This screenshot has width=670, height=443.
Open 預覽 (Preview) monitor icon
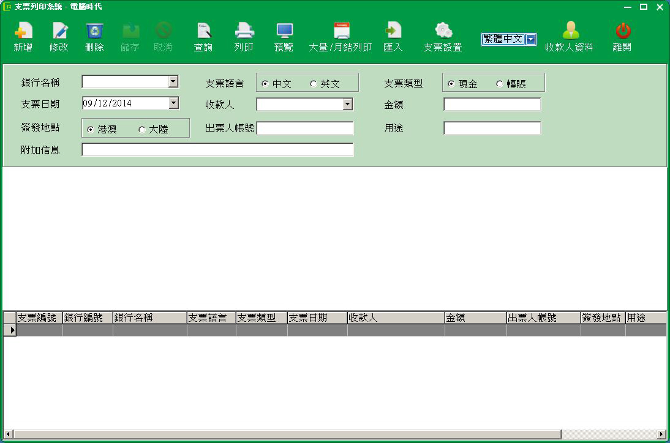[284, 31]
